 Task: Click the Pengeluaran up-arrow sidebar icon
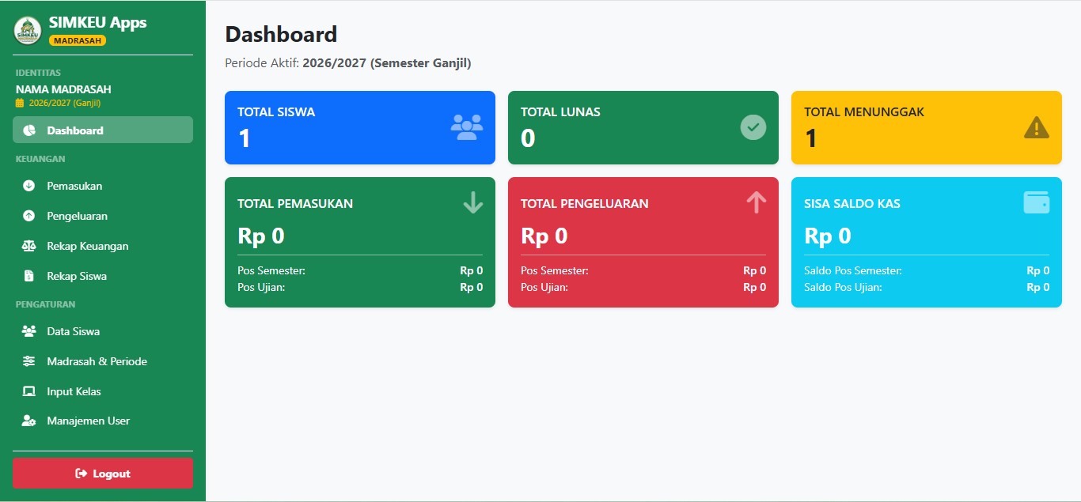[29, 216]
